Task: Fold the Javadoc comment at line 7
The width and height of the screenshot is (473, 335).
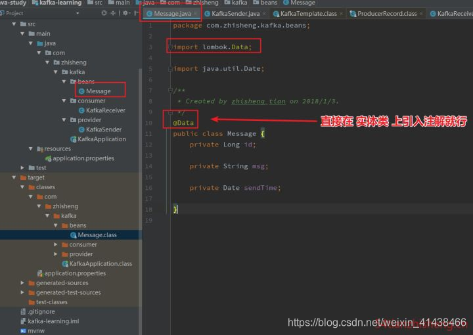Action: 170,90
